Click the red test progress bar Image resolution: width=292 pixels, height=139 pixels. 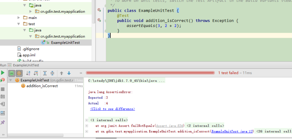point(150,73)
